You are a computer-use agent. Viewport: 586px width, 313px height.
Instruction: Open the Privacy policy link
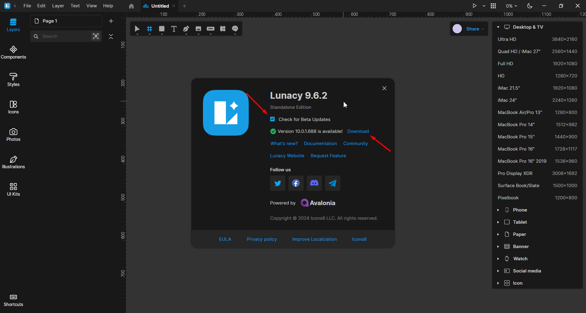(262, 239)
